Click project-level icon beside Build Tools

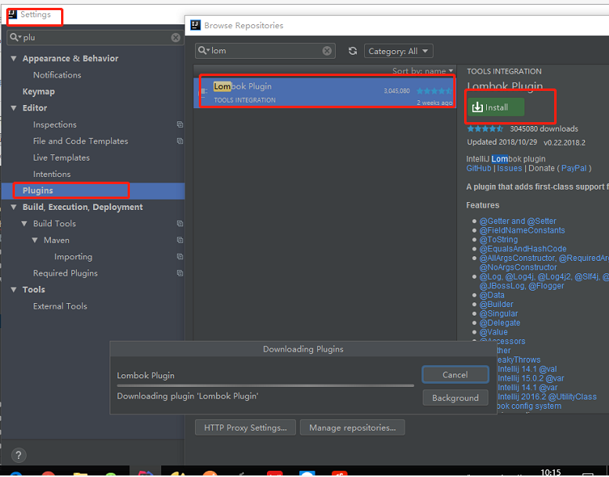pos(180,223)
